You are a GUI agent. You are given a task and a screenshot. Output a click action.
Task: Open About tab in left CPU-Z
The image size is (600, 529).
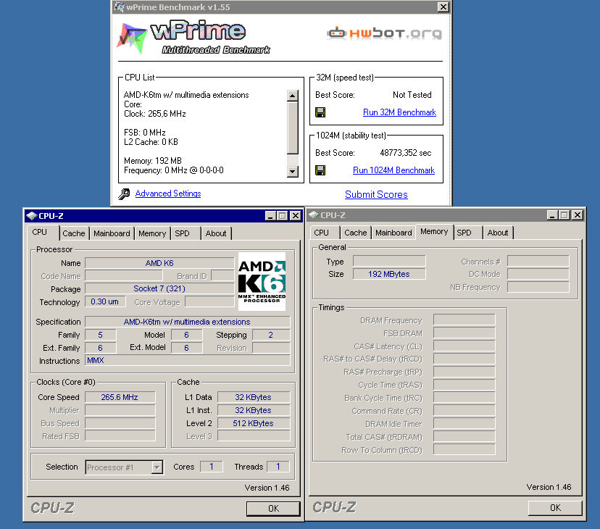click(216, 233)
